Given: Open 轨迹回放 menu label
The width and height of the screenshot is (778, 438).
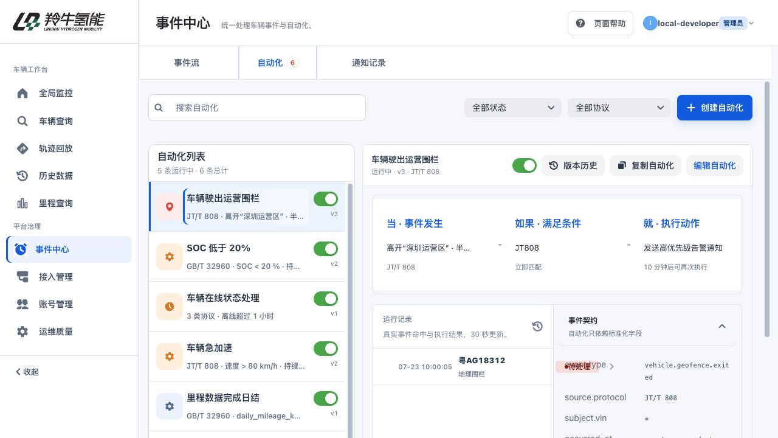Looking at the screenshot, I should point(56,148).
